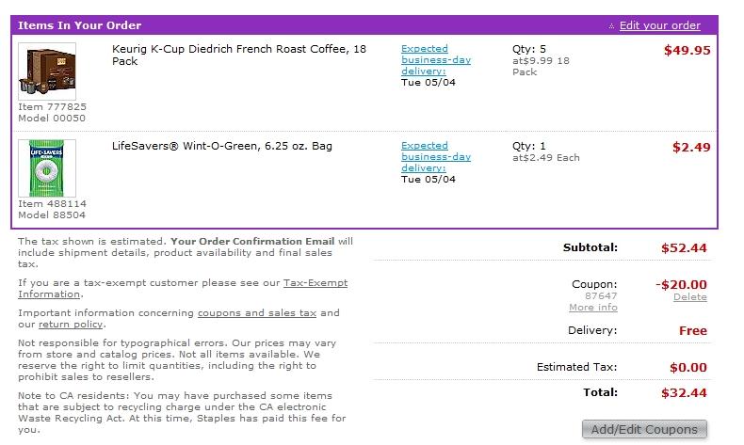
Task: Open the Tax-Exempt Information link
Action: (183, 288)
